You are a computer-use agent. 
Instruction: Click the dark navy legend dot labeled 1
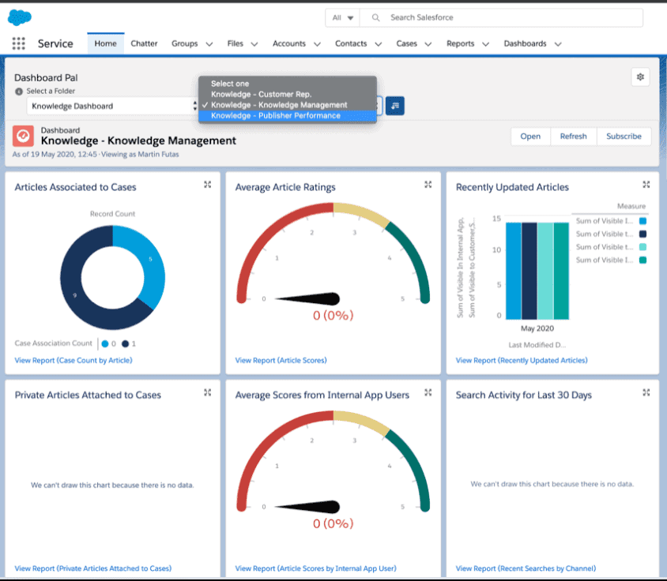coord(125,344)
